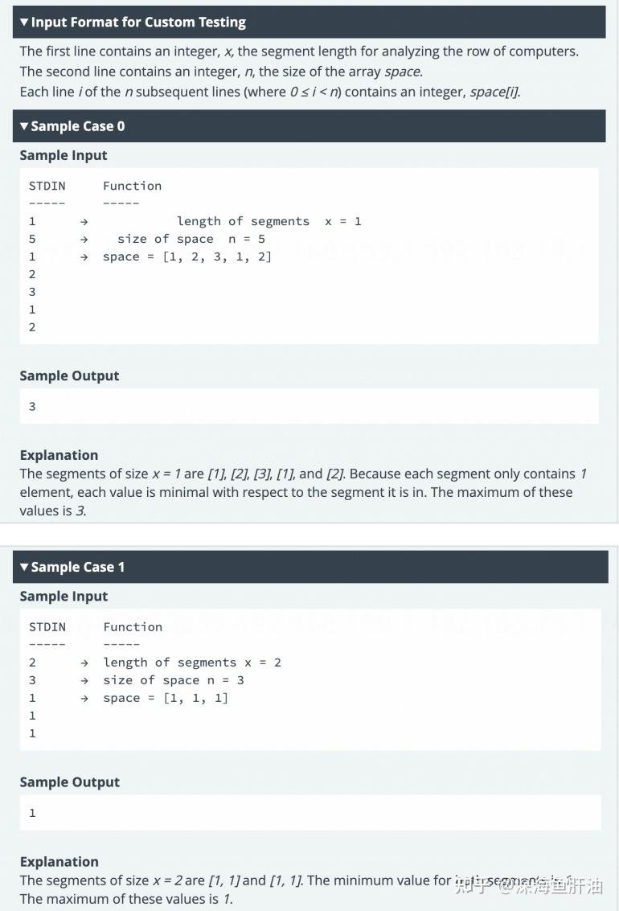Select the 'Sample Case 1' header title
This screenshot has height=911, width=619.
[x=78, y=567]
